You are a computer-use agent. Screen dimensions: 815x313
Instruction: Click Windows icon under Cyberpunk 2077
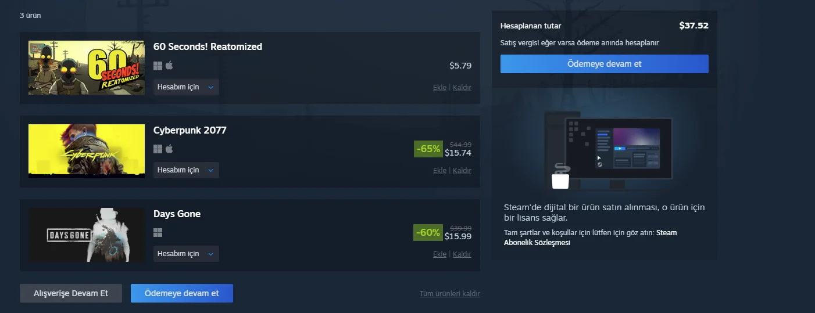(158, 149)
